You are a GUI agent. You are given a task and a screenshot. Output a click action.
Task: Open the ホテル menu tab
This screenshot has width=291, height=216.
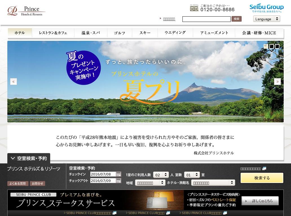click(x=20, y=33)
